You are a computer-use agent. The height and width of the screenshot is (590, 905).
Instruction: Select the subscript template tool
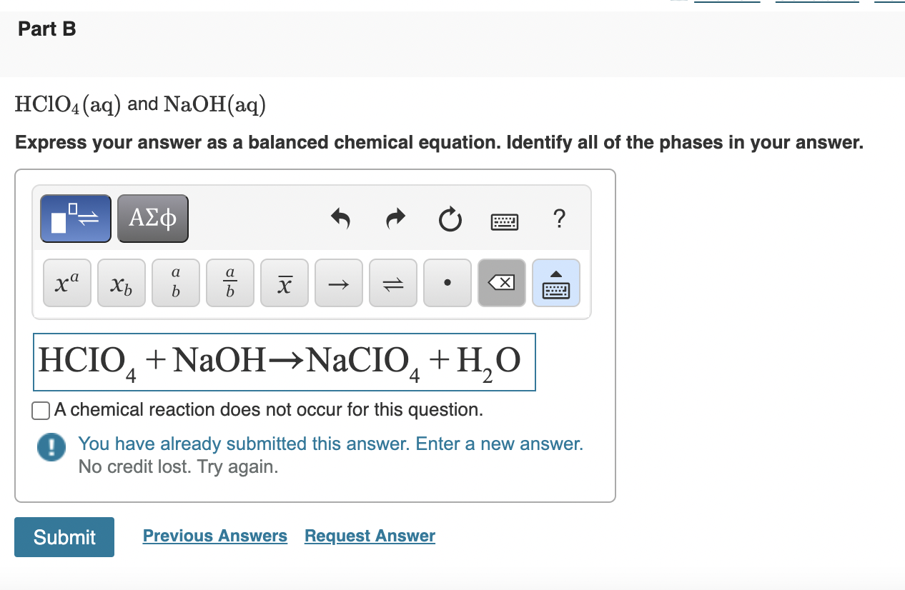point(121,283)
